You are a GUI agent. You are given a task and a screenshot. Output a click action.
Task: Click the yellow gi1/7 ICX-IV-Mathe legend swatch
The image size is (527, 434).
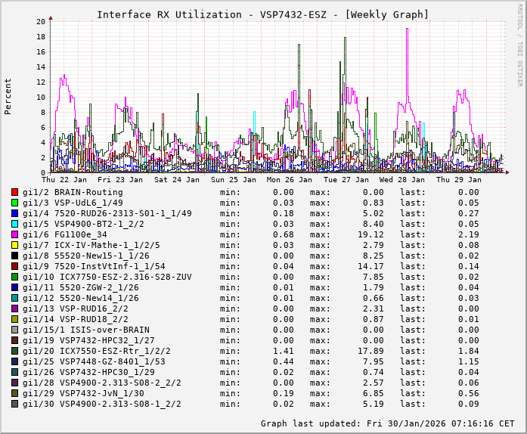(x=15, y=246)
